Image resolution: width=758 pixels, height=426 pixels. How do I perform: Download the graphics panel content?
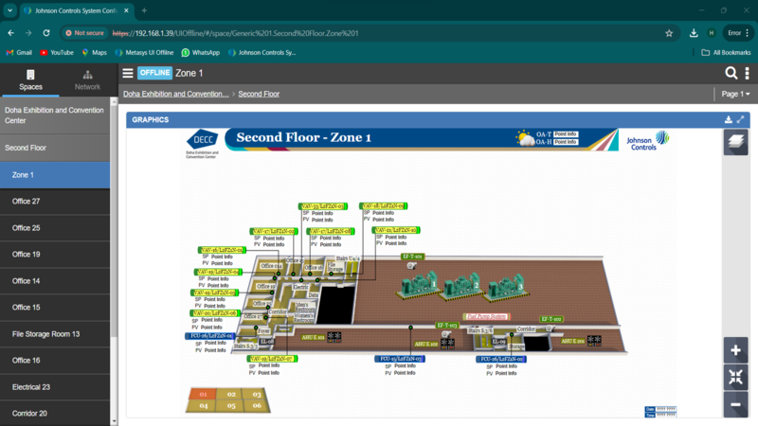pyautogui.click(x=728, y=120)
